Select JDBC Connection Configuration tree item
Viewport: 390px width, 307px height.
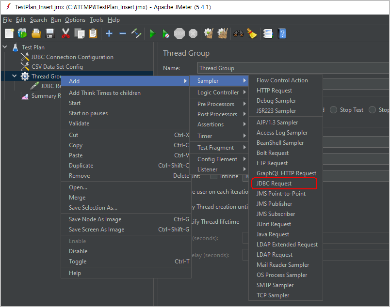pyautogui.click(x=72, y=57)
